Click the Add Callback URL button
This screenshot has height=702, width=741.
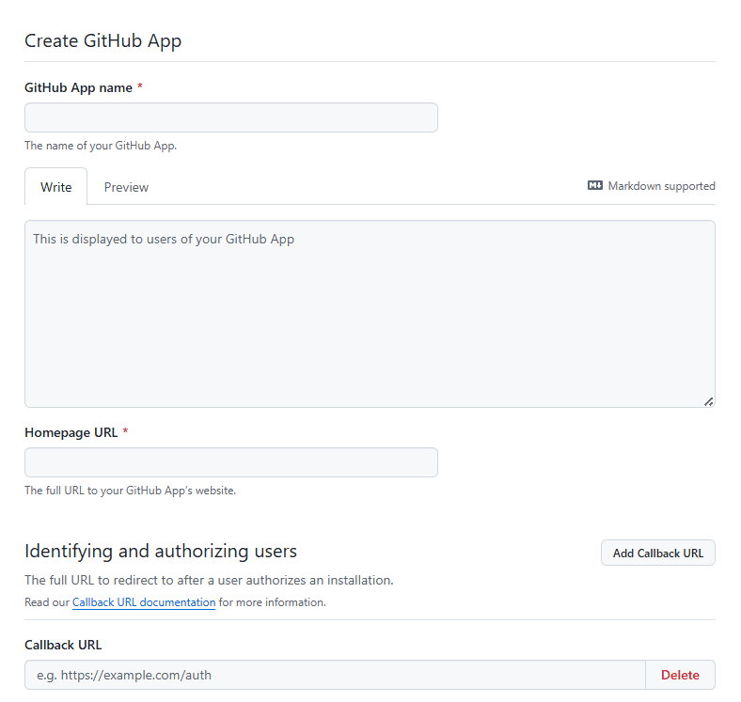point(658,553)
